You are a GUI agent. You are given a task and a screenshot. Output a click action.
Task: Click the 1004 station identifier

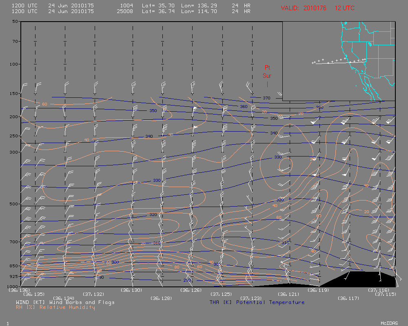click(126, 5)
